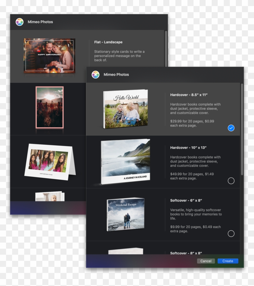Screen dimensions: 254x286
Task: Pick the Softcover 6" x 8" radio button
Action: click(231, 234)
